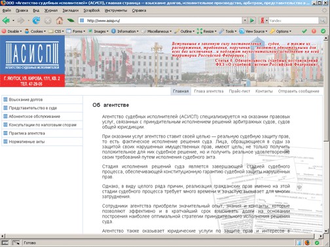Viewport: 330px width, 247px height.
Task: Open the View Source toolbar dropdown
Action: [x=253, y=31]
